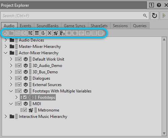Expand the Footsteps switch container
The width and height of the screenshot is (168, 138).
coord(16,97)
